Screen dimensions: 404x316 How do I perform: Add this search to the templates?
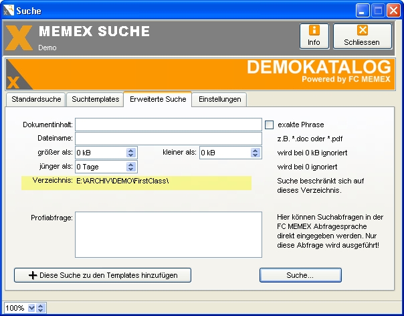(102, 275)
